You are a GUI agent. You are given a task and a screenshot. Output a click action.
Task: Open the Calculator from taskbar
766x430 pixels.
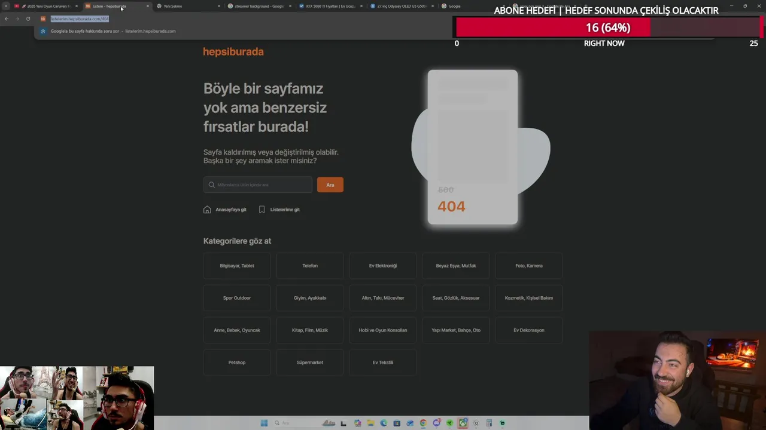489,423
